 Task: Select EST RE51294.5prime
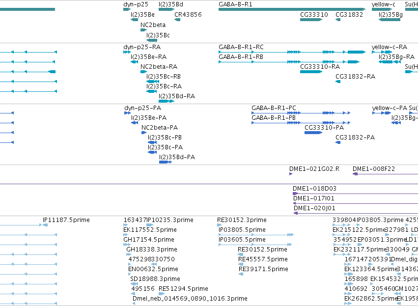point(183,289)
